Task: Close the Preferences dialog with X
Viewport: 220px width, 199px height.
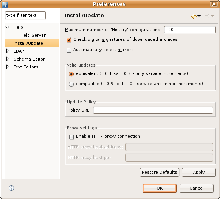Action: coord(214,4)
